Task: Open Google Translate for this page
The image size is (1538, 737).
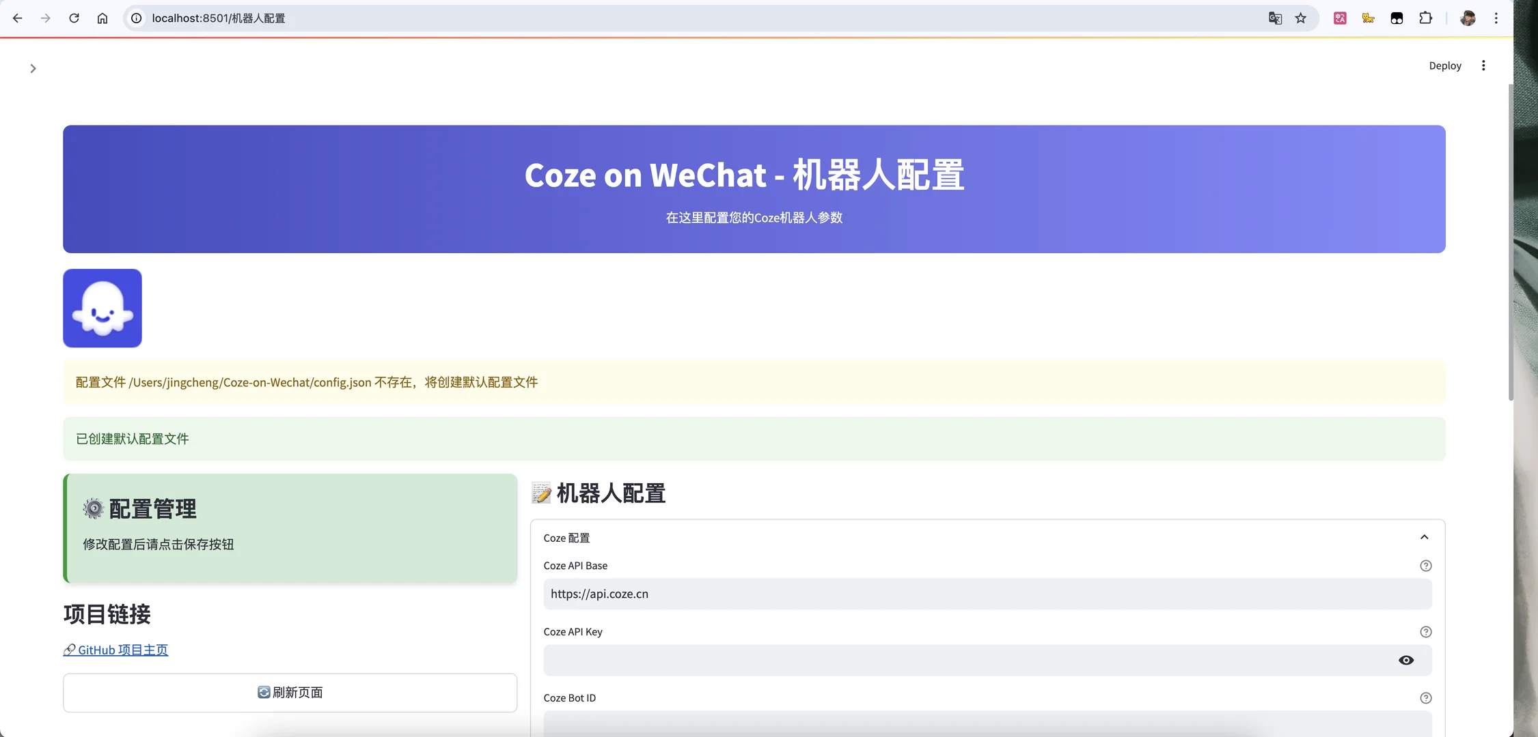Action: tap(1275, 18)
